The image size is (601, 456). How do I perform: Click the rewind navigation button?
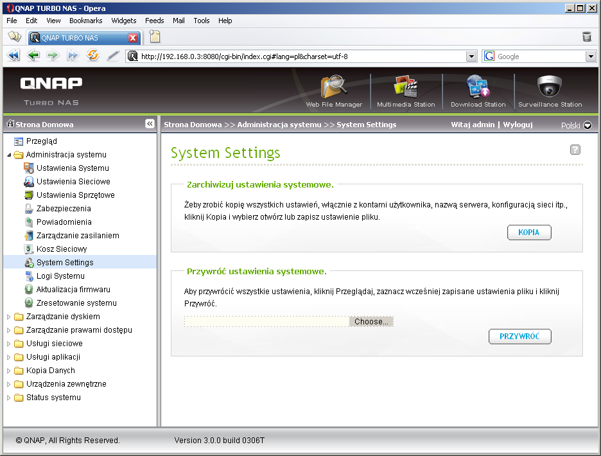point(13,56)
